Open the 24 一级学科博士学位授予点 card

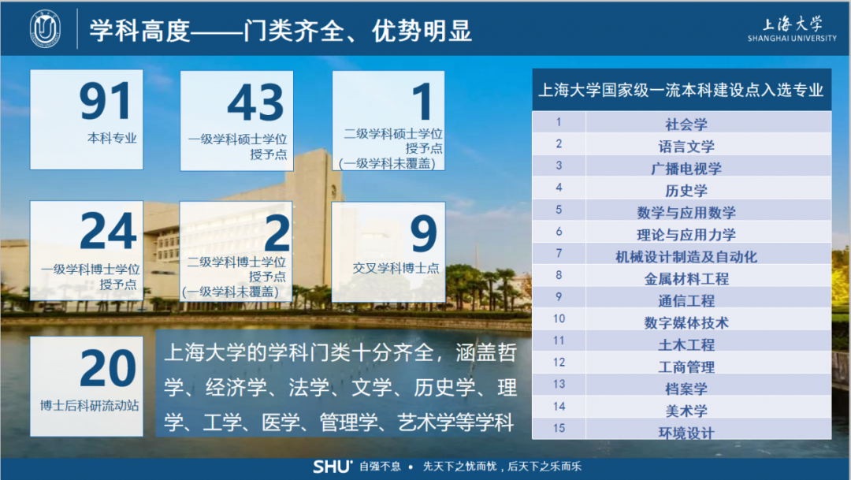pyautogui.click(x=87, y=251)
